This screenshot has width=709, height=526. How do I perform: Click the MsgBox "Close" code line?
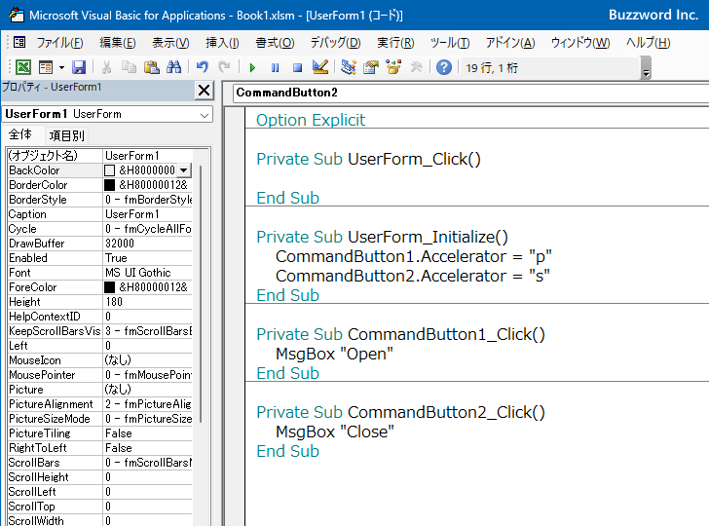(335, 432)
